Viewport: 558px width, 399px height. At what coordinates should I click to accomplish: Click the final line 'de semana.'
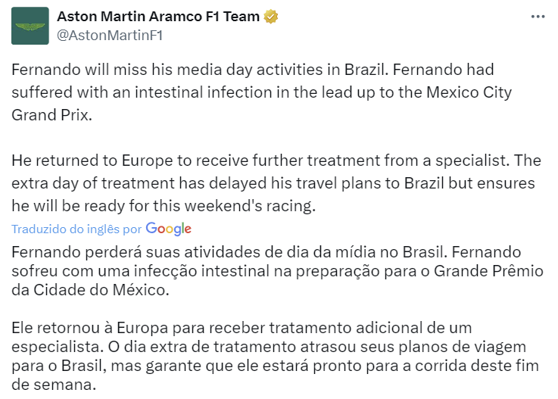click(54, 385)
